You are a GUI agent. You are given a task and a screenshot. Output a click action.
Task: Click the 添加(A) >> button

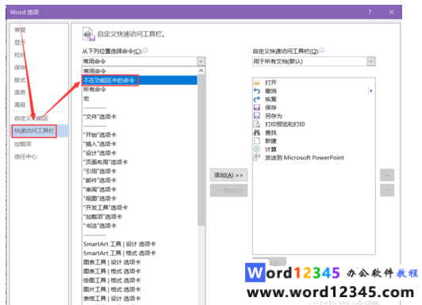coord(228,175)
